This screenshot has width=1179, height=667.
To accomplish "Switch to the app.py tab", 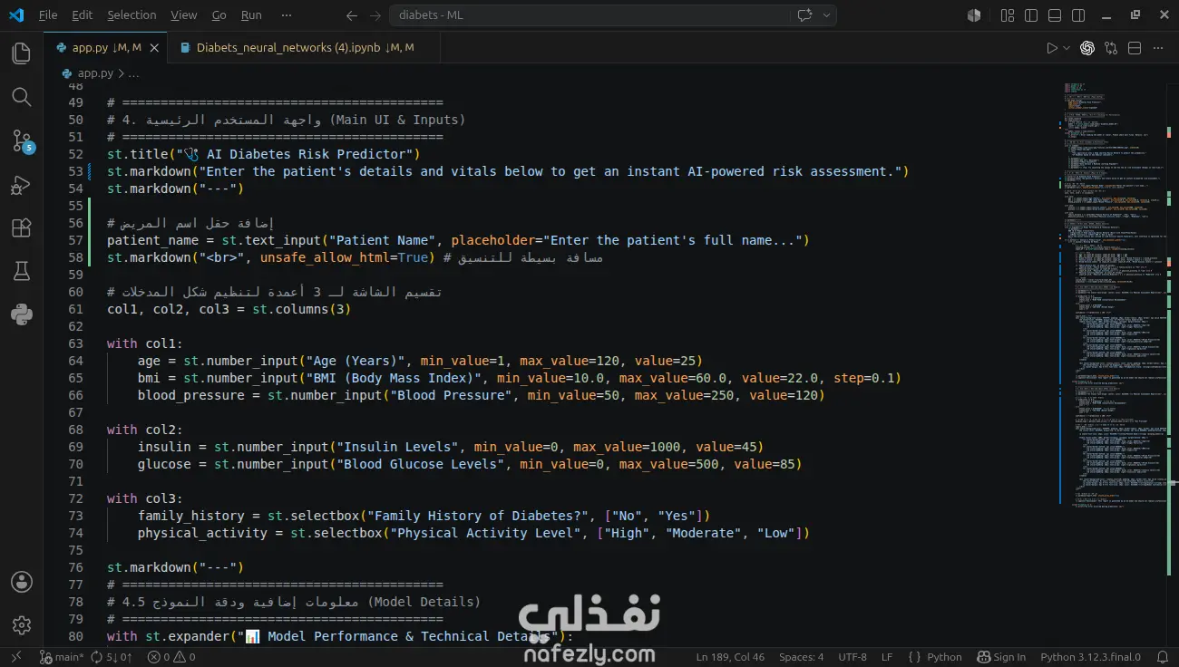I will [x=105, y=48].
